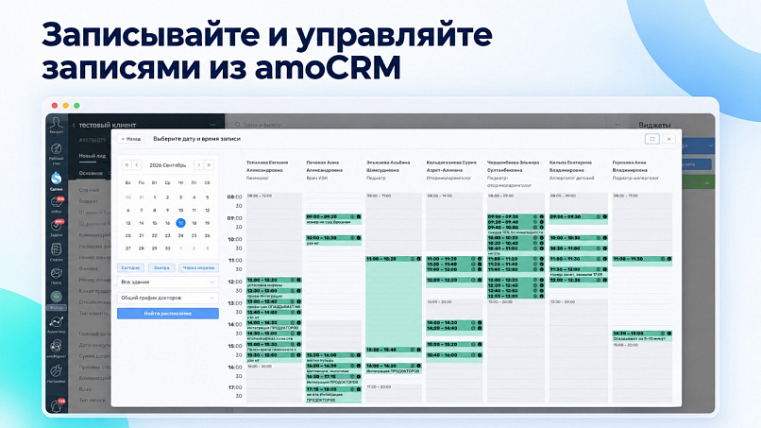Click Новый лид stage label

point(93,156)
